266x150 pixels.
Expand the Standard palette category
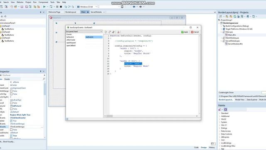[x=220, y=113]
